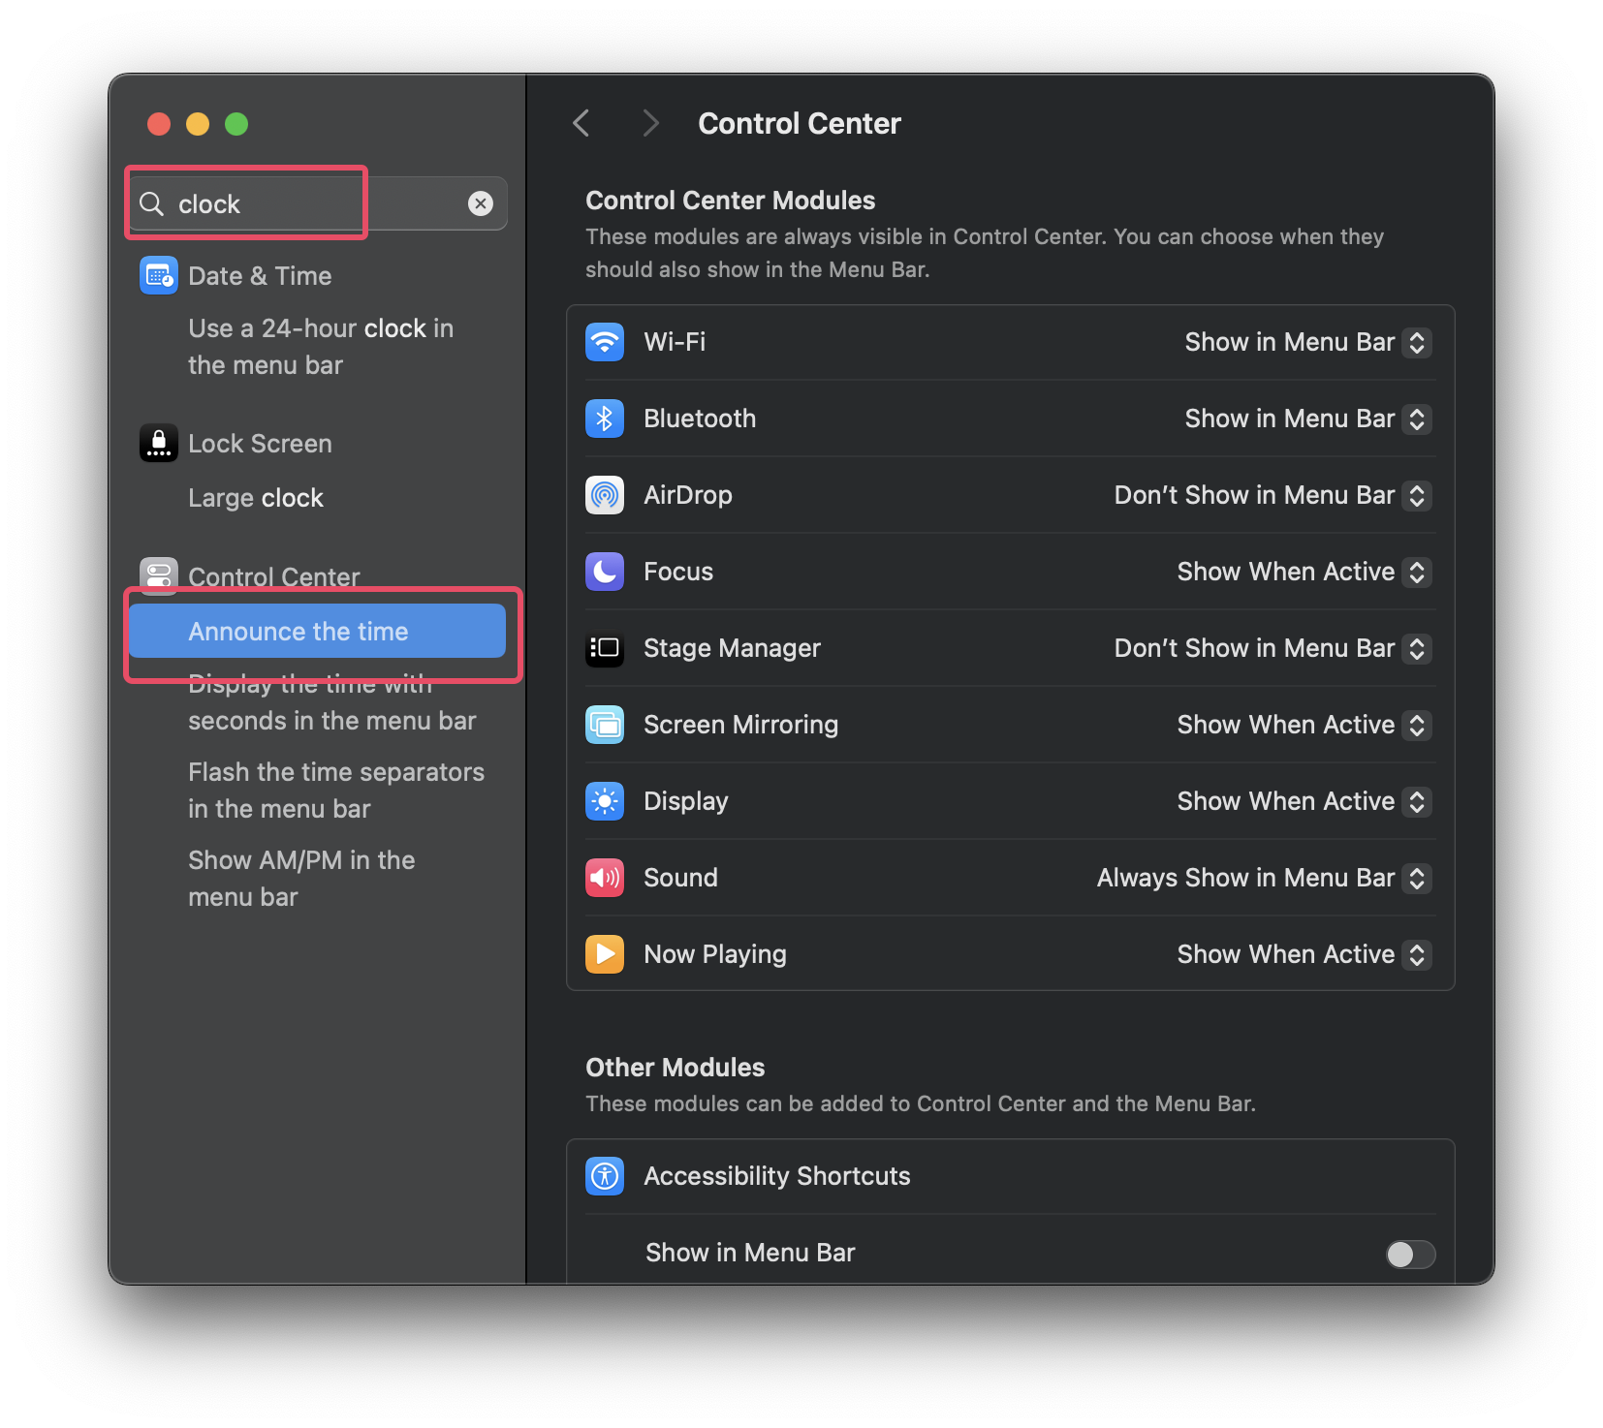Select the 'Announce the time' result
Viewport: 1603px width, 1428px height.
pos(317,631)
